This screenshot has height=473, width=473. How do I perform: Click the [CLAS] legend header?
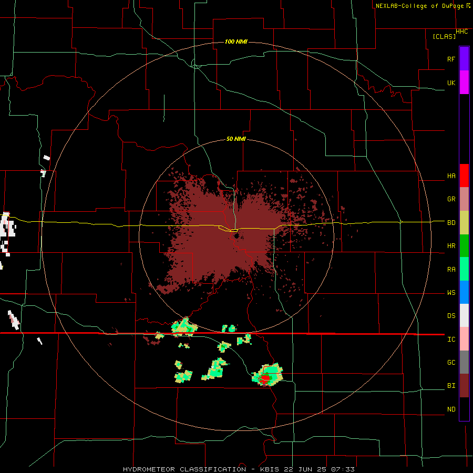point(444,36)
